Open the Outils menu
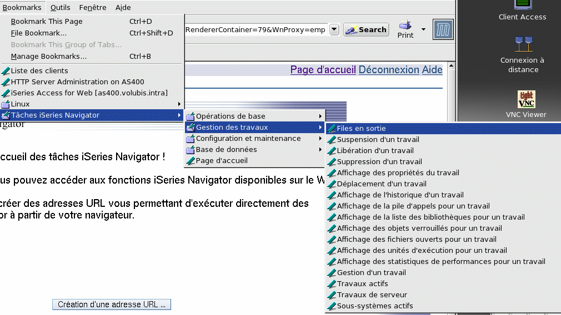Image resolution: width=561 pixels, height=315 pixels. (60, 7)
